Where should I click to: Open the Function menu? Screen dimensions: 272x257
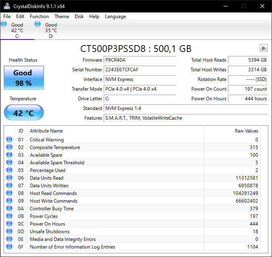pyautogui.click(x=39, y=17)
